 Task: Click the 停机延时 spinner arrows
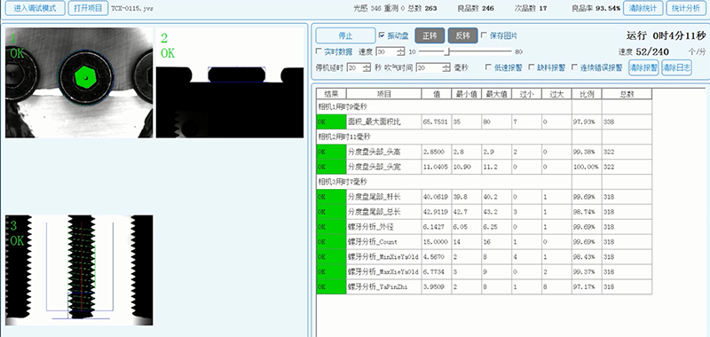tap(370, 67)
